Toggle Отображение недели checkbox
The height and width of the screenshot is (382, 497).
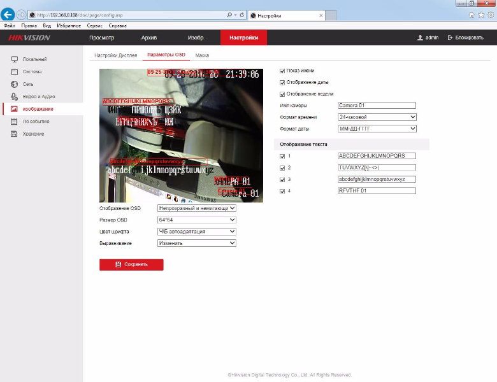point(282,94)
